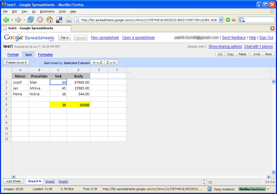Select cell containing 67465.00
Image resolution: width=277 pixels, height=194 pixels.
(78, 82)
